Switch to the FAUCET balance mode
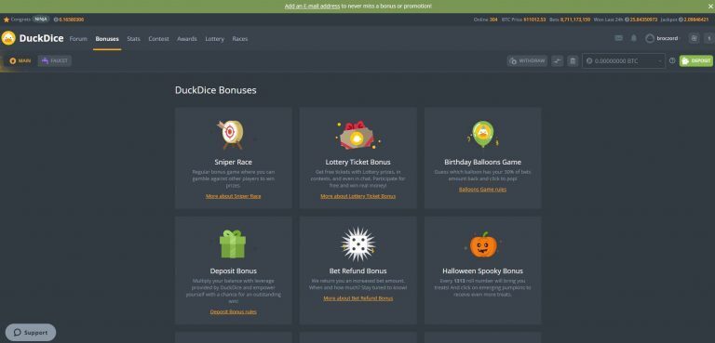The width and height of the screenshot is (715, 343). coord(55,60)
